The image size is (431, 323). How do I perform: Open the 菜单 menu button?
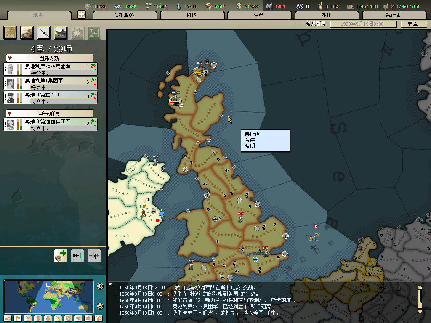point(412,24)
